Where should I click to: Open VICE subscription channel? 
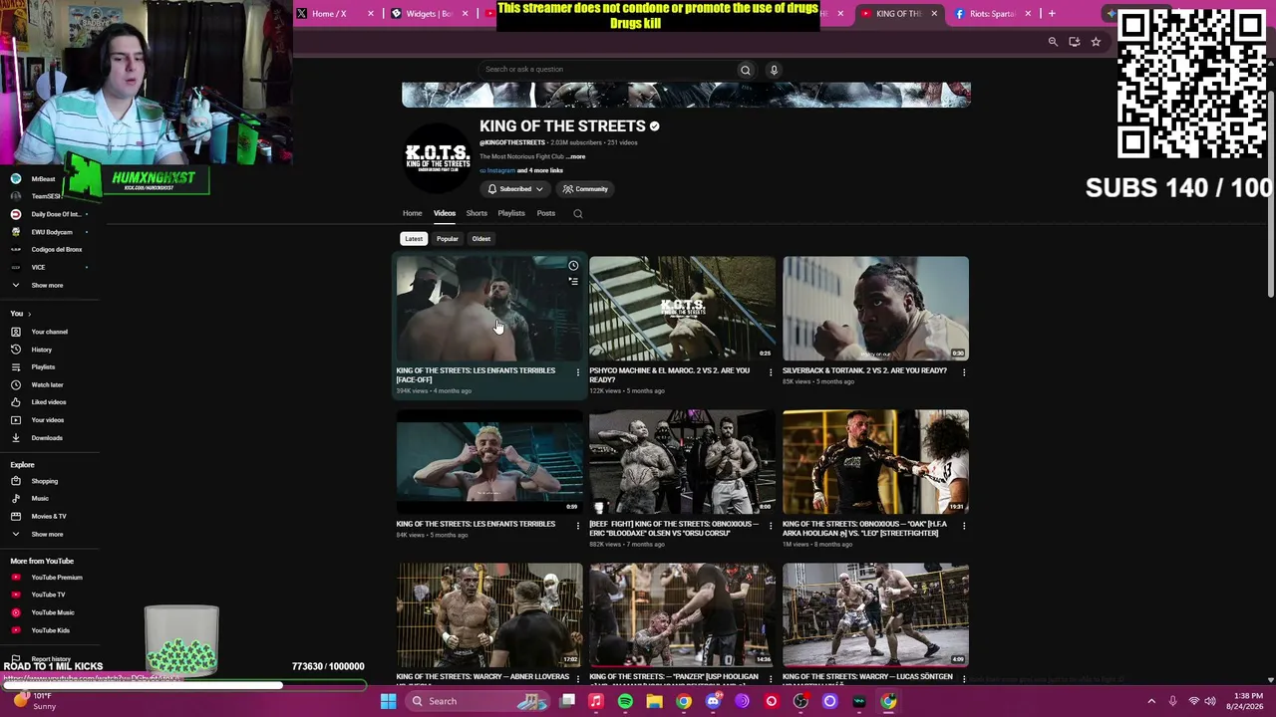pyautogui.click(x=38, y=267)
